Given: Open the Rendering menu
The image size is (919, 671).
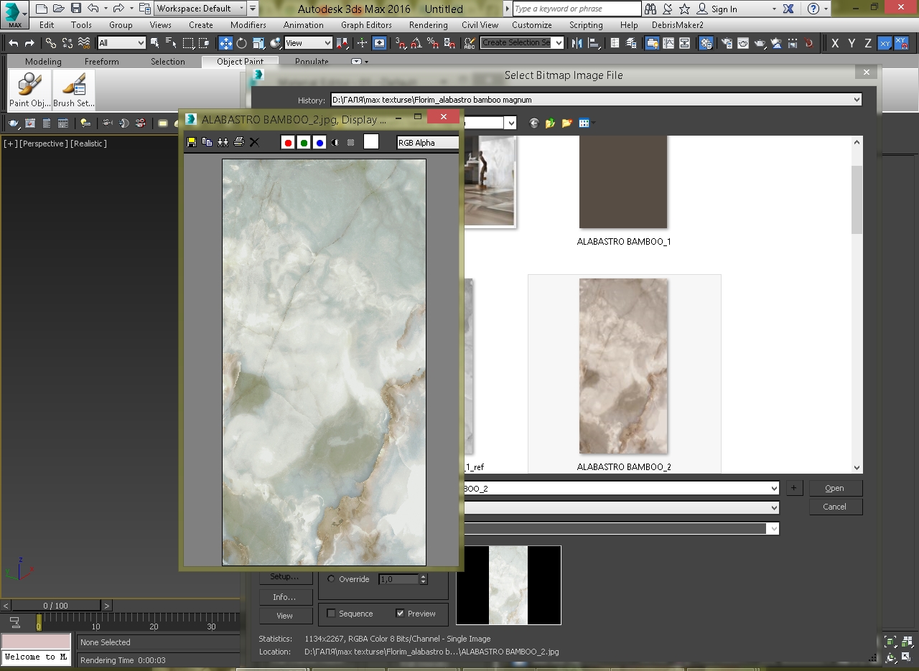Looking at the screenshot, I should click(428, 24).
